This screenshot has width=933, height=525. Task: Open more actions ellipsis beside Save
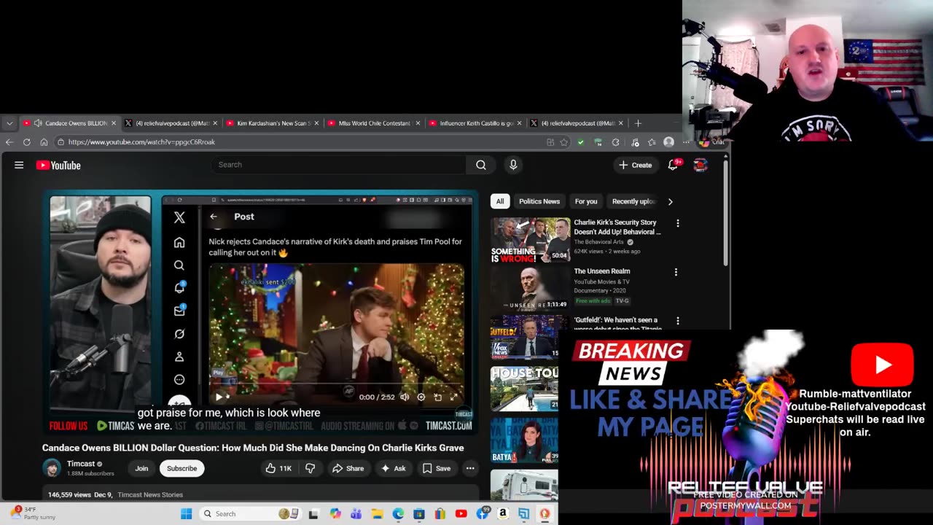click(x=470, y=468)
